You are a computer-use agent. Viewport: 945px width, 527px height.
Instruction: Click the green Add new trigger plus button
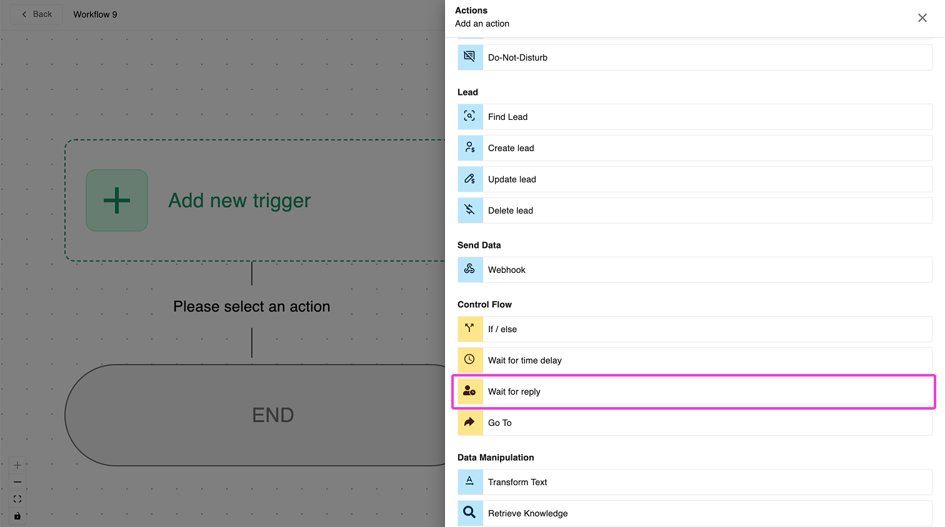click(x=117, y=200)
